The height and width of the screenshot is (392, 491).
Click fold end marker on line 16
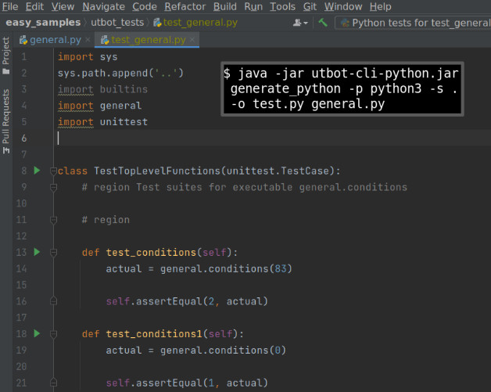point(53,300)
